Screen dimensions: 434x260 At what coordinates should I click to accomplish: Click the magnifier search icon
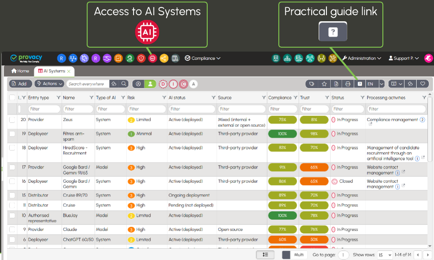pyautogui.click(x=124, y=84)
